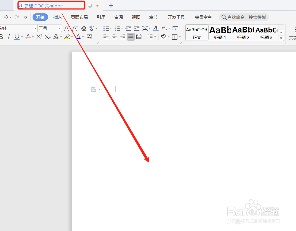Switch to the 页面布局 tab
This screenshot has width=296, height=231.
click(79, 17)
